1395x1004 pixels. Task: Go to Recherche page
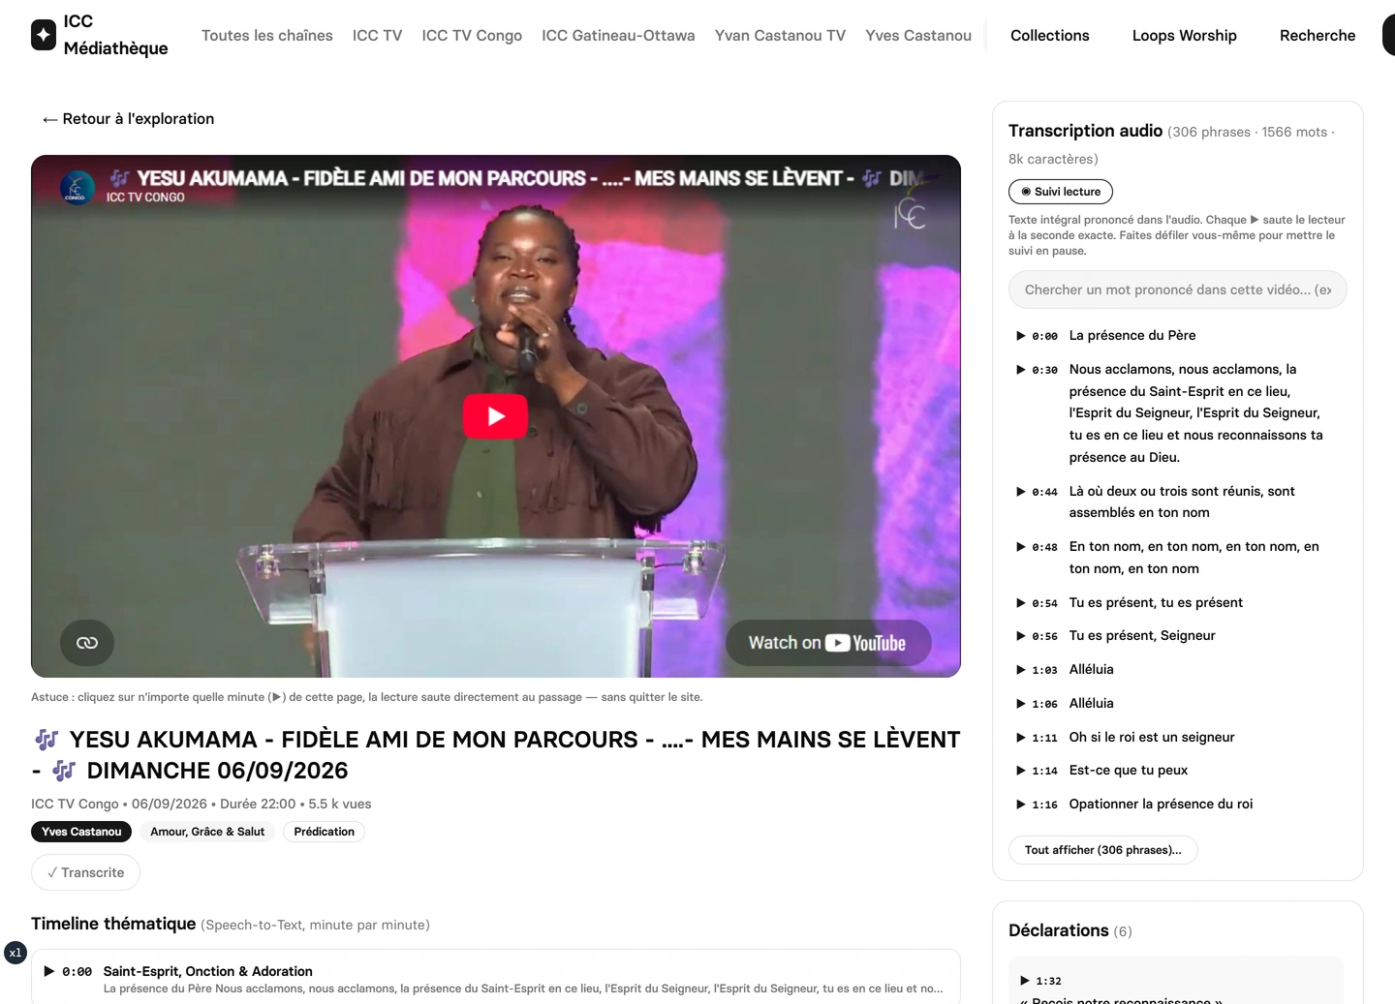[x=1317, y=36]
